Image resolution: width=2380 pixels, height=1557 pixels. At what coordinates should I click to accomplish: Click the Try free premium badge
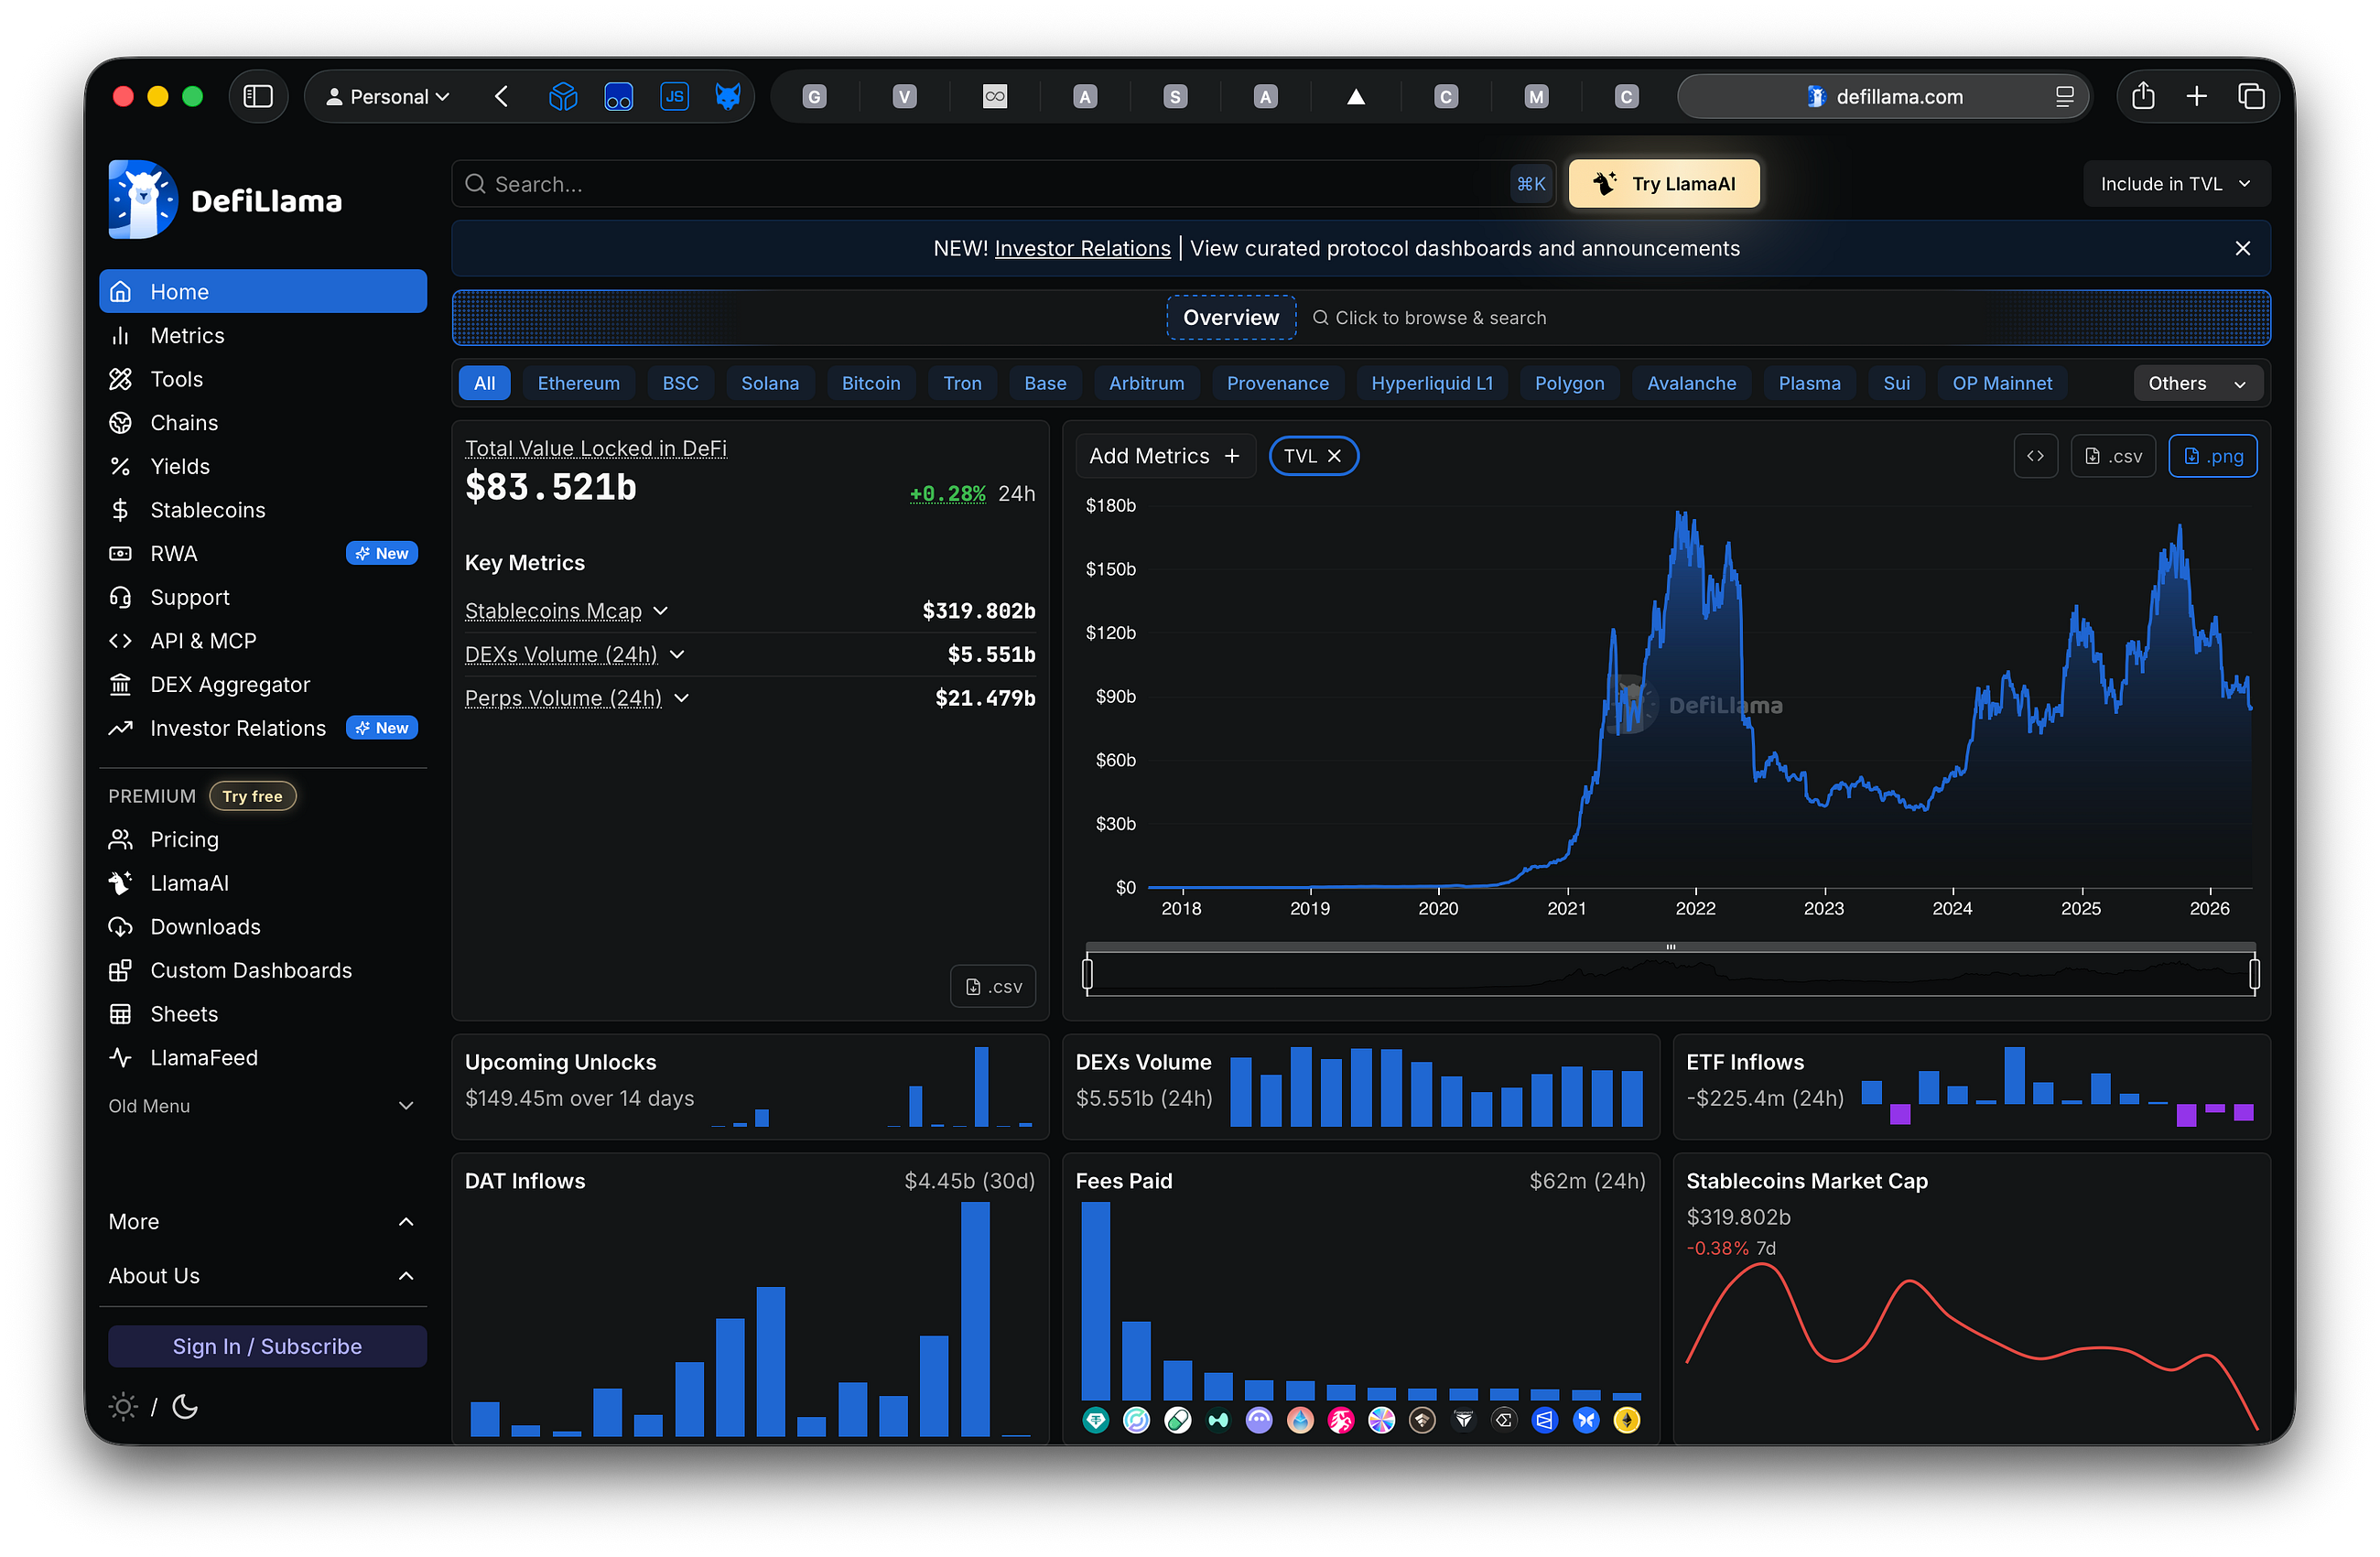click(252, 796)
